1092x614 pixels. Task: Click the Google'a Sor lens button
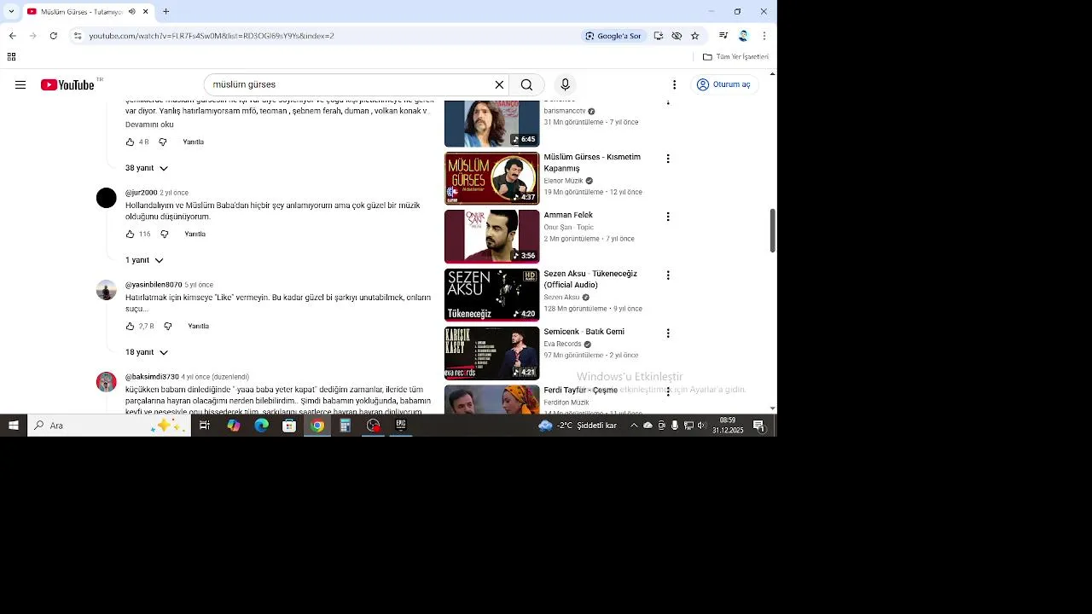[x=613, y=36]
